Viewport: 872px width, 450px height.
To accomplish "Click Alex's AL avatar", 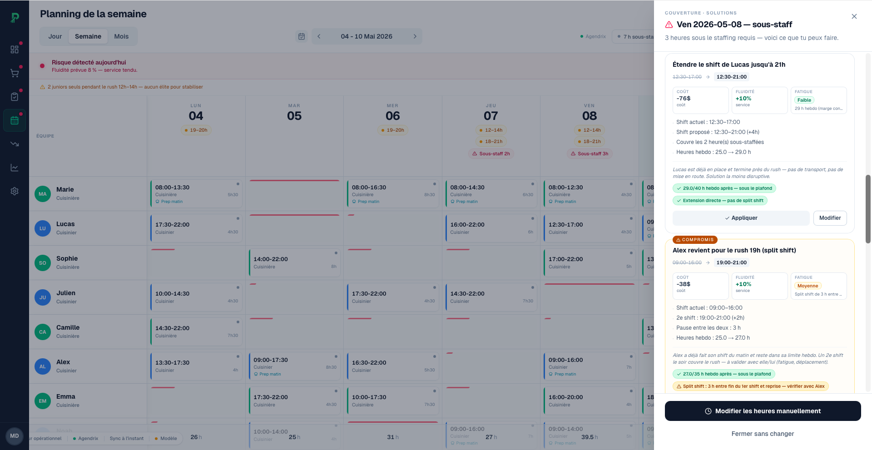I will (43, 366).
